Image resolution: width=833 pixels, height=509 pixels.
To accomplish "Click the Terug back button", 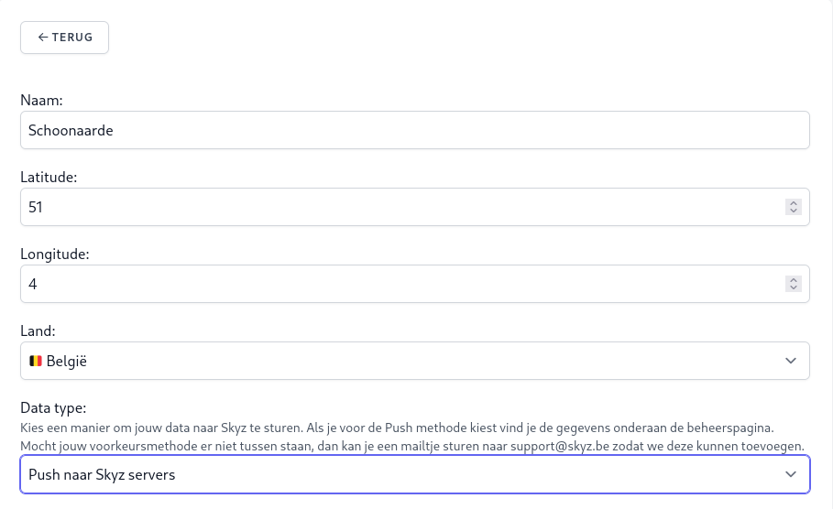I will tap(64, 38).
